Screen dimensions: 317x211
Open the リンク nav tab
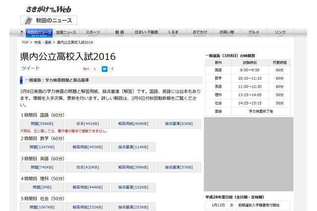(x=280, y=33)
